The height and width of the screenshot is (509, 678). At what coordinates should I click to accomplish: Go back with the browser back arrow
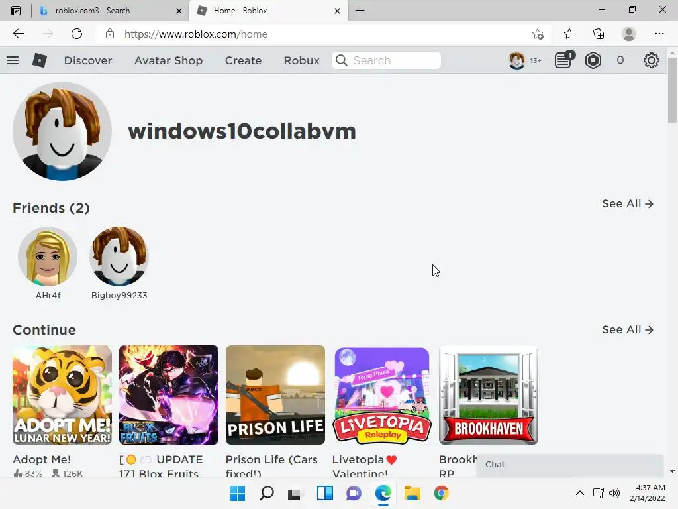(18, 34)
